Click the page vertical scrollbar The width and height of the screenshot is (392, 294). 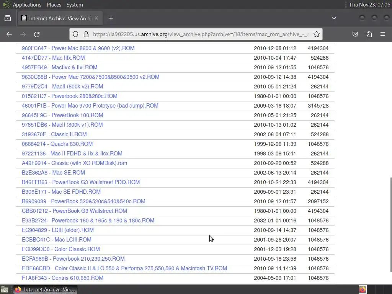pos(391,225)
